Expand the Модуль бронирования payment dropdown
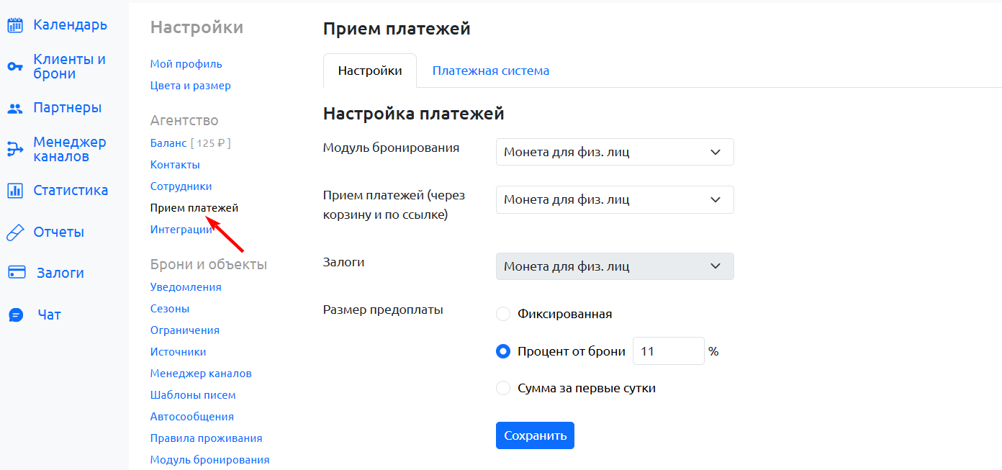Image resolution: width=1002 pixels, height=470 pixels. click(x=615, y=152)
